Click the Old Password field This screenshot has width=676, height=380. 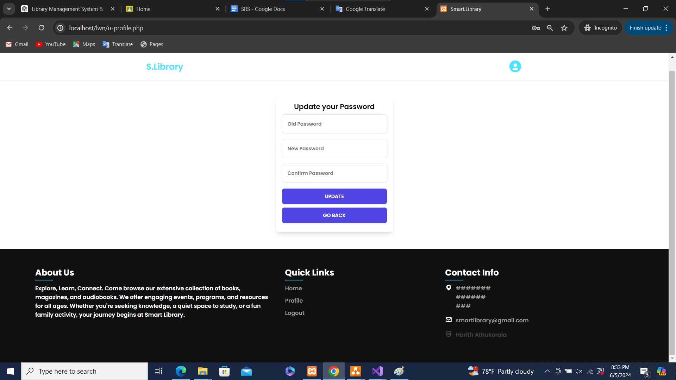coord(334,124)
